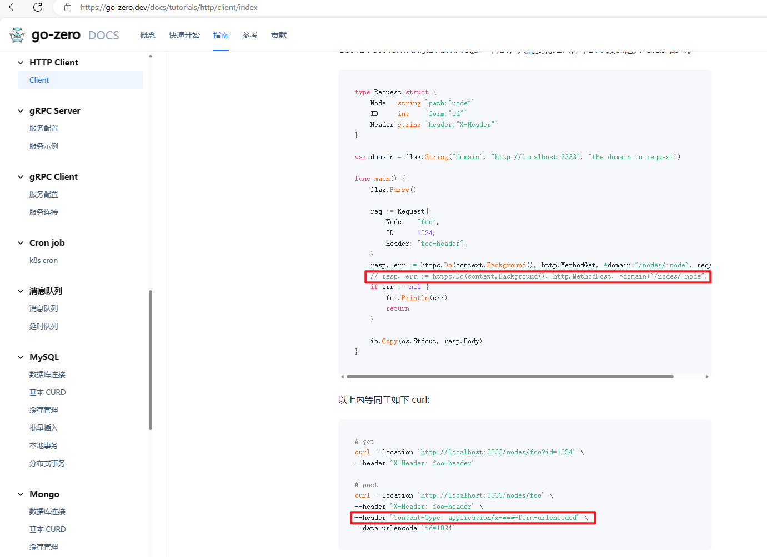Collapse the 消息队列 section chevron
Viewport: 767px width, 557px height.
(x=21, y=291)
